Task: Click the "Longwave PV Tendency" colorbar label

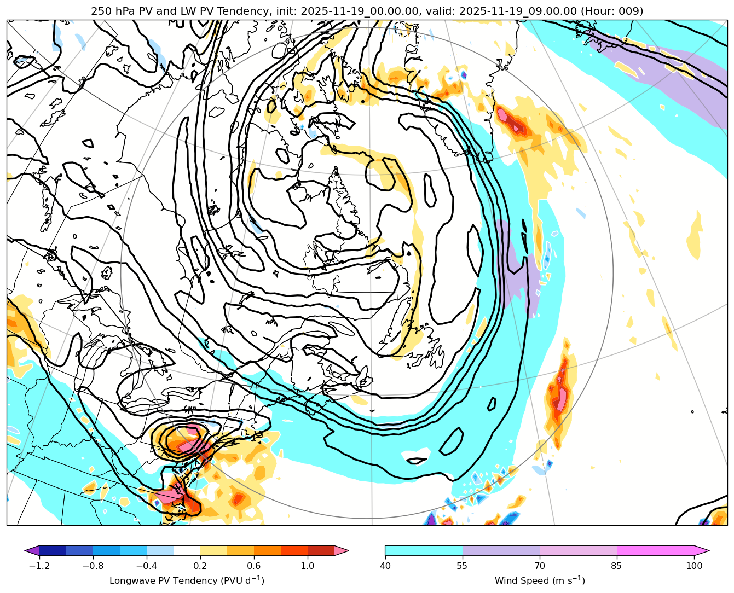Action: 187,580
